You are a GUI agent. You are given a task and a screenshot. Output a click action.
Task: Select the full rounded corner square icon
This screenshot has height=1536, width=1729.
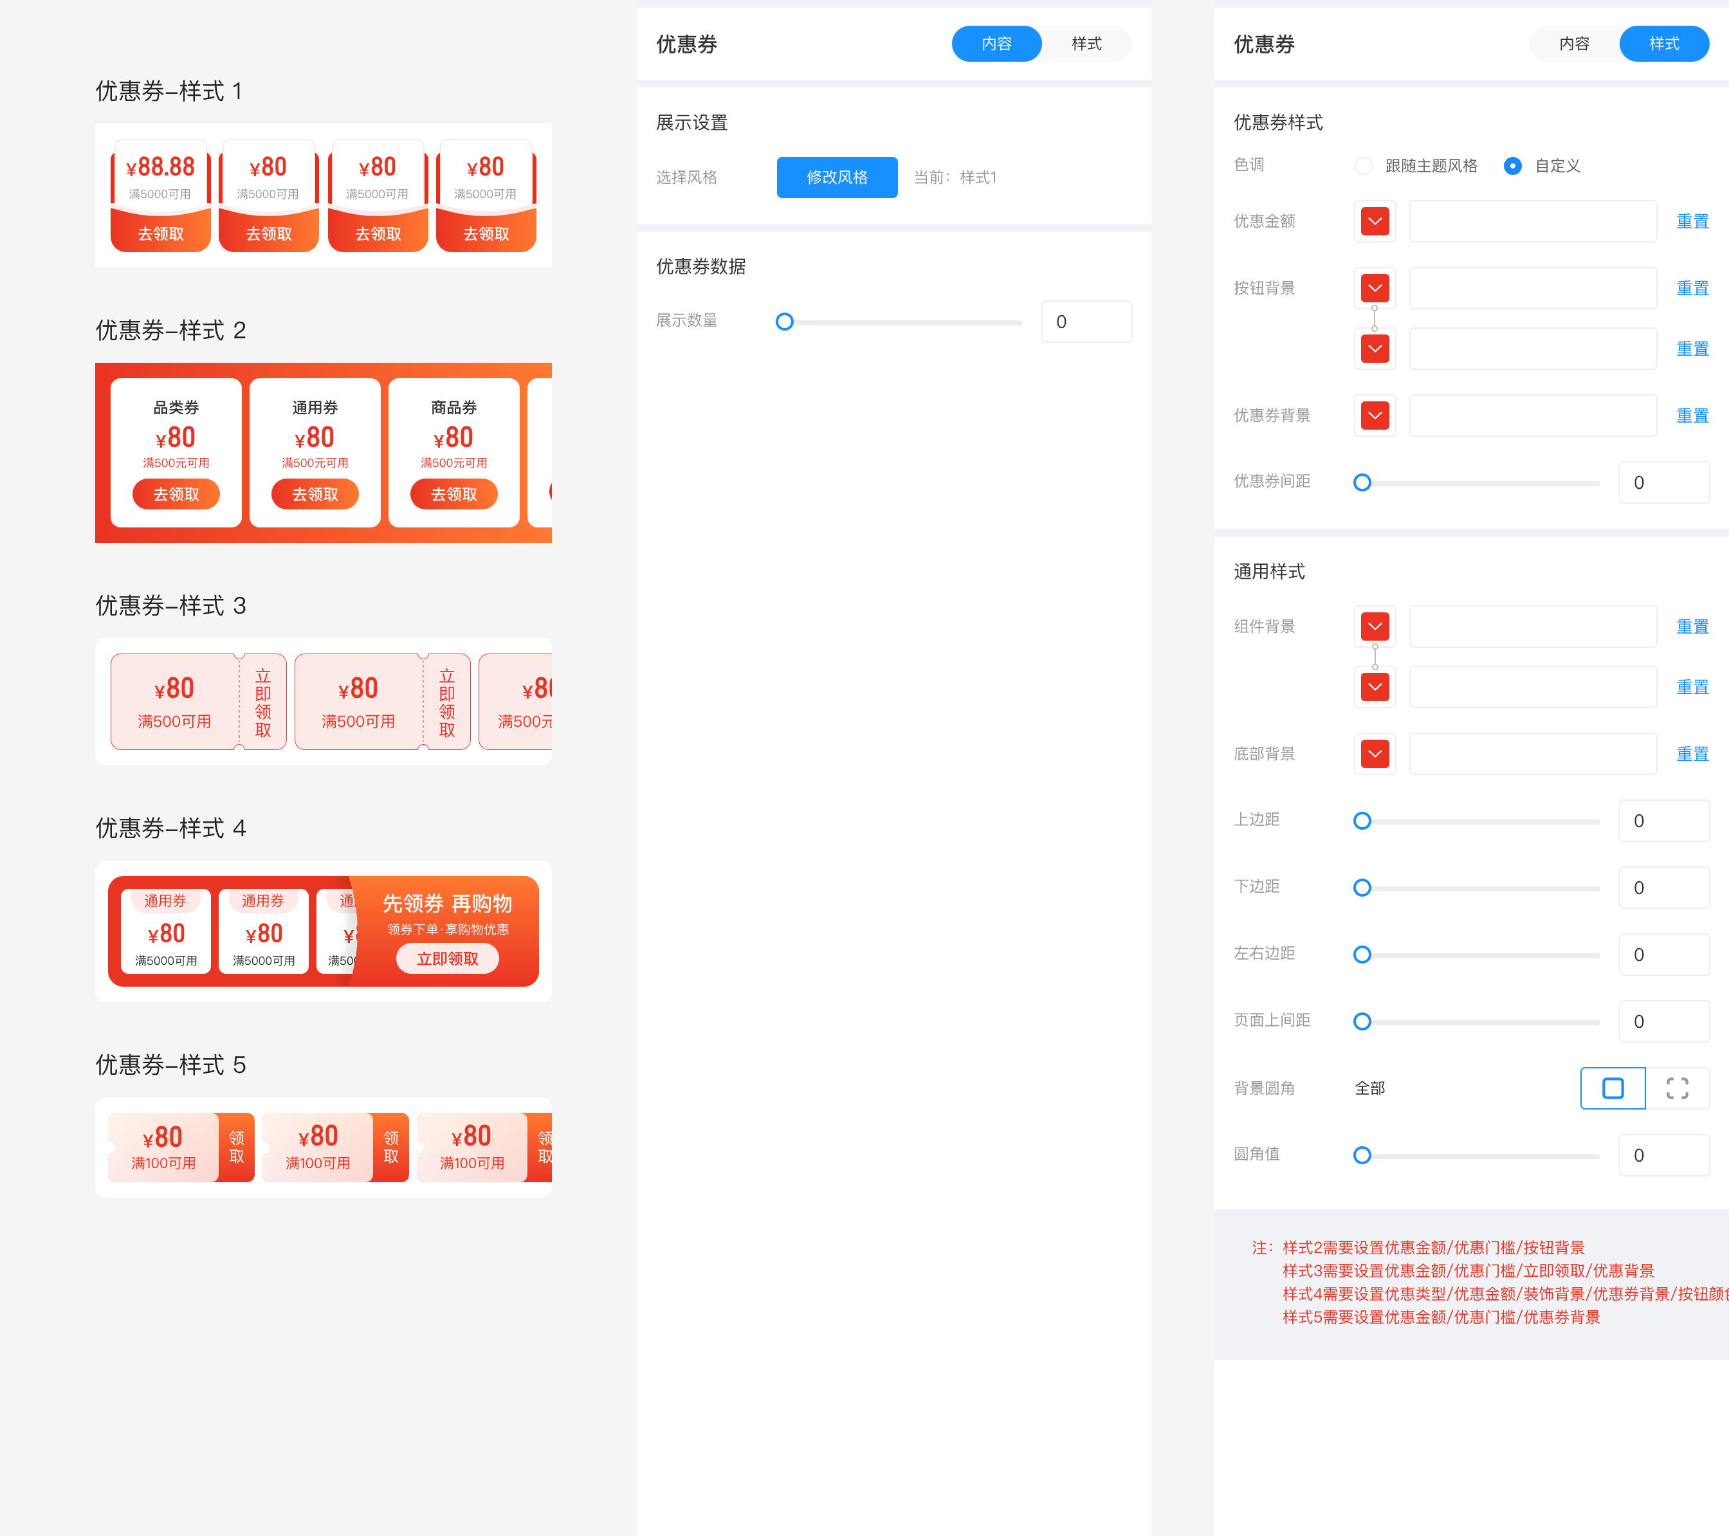coord(1613,1088)
